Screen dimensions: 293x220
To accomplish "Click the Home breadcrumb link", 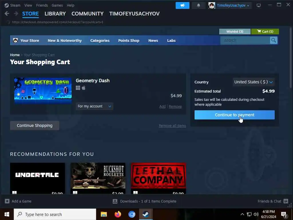I will click(15, 55).
